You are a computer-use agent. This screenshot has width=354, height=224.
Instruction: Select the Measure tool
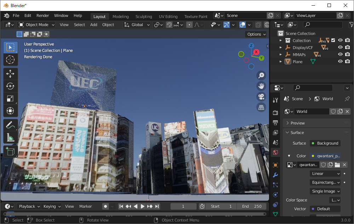pos(10,138)
